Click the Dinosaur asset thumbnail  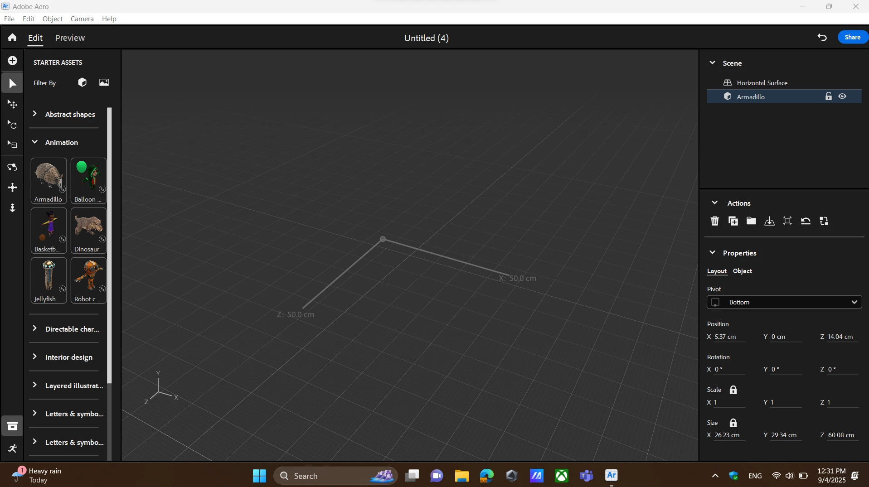(x=88, y=231)
